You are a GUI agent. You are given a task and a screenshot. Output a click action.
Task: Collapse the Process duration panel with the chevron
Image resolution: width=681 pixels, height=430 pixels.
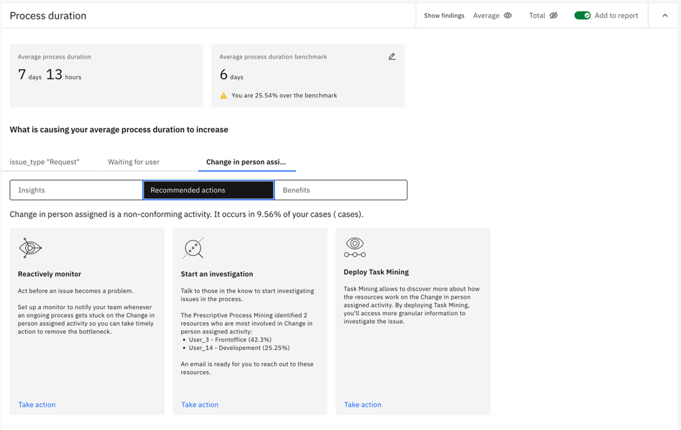coord(665,15)
